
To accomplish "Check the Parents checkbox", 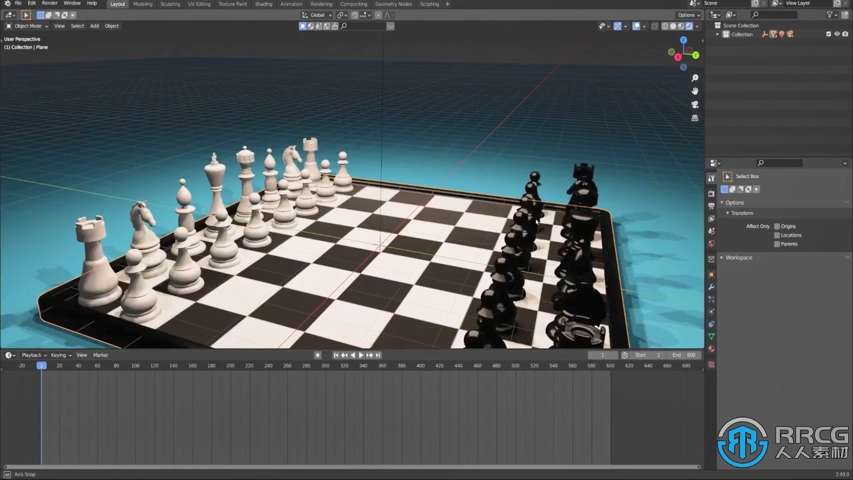I will click(777, 244).
